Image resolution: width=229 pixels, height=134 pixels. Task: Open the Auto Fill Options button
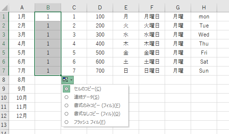tap(68, 80)
